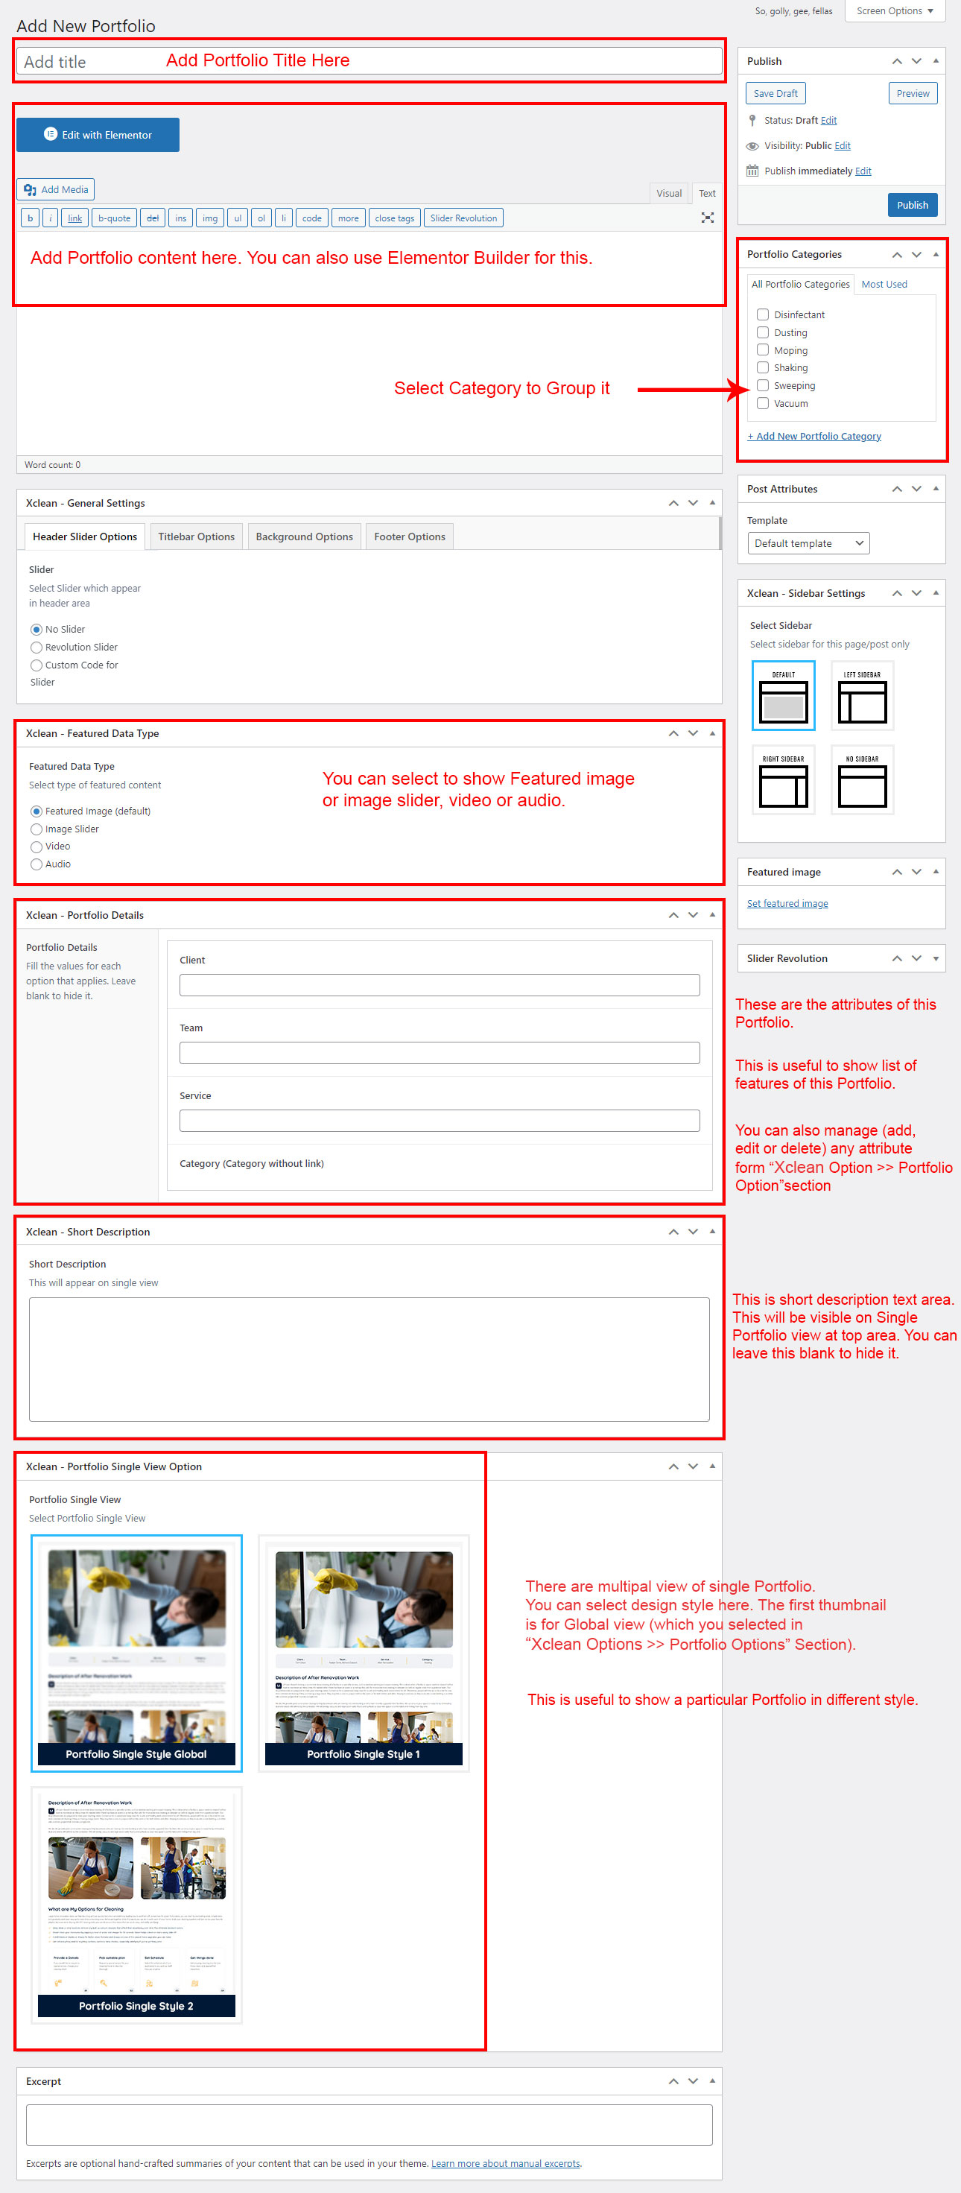The width and height of the screenshot is (961, 2193).
Task: Check the Disinfectant category checkbox
Action: click(x=763, y=315)
